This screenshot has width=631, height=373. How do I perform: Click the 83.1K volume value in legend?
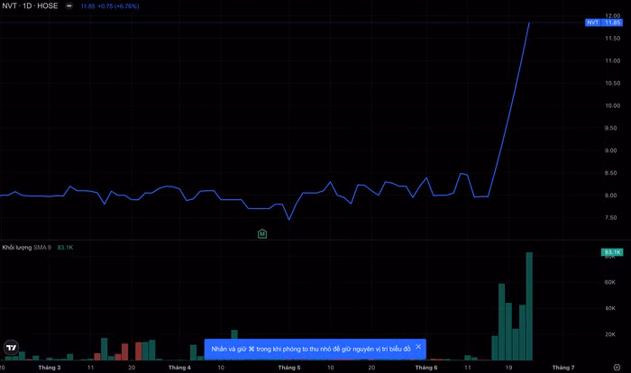[x=65, y=247]
